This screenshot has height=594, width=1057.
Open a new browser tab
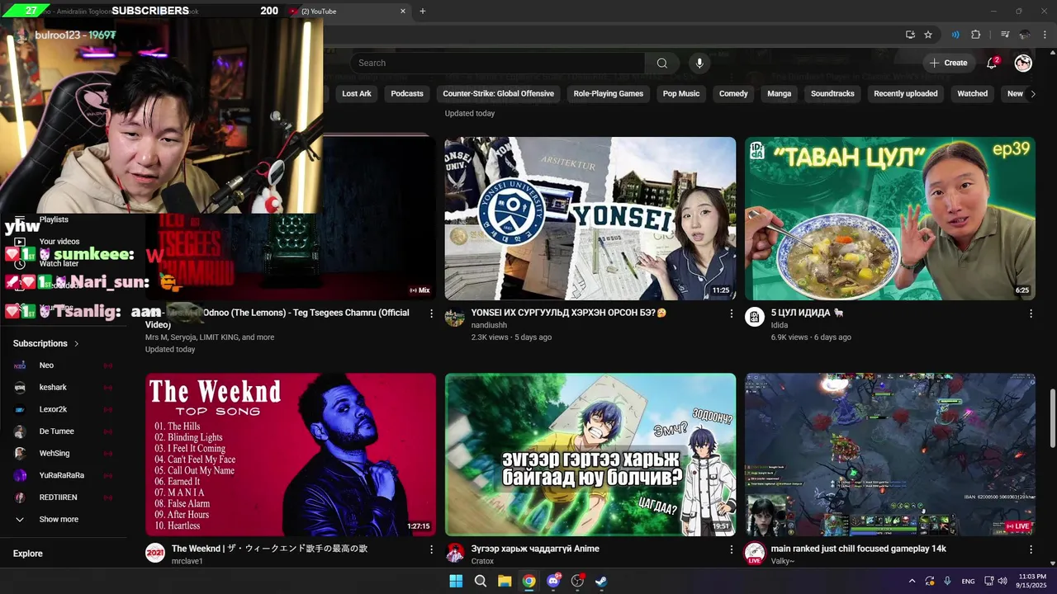(423, 12)
